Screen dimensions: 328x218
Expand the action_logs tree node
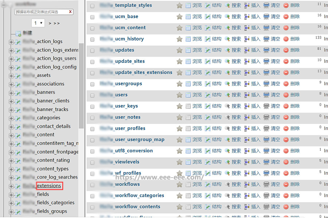click(11, 42)
